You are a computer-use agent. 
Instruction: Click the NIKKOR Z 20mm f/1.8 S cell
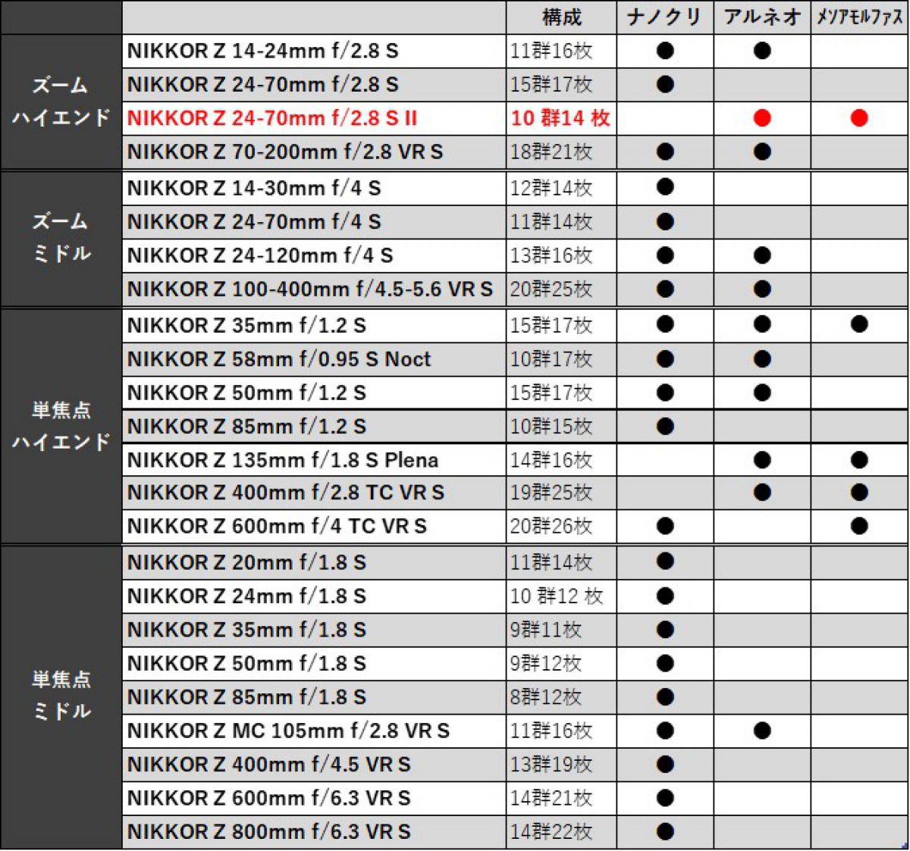314,562
